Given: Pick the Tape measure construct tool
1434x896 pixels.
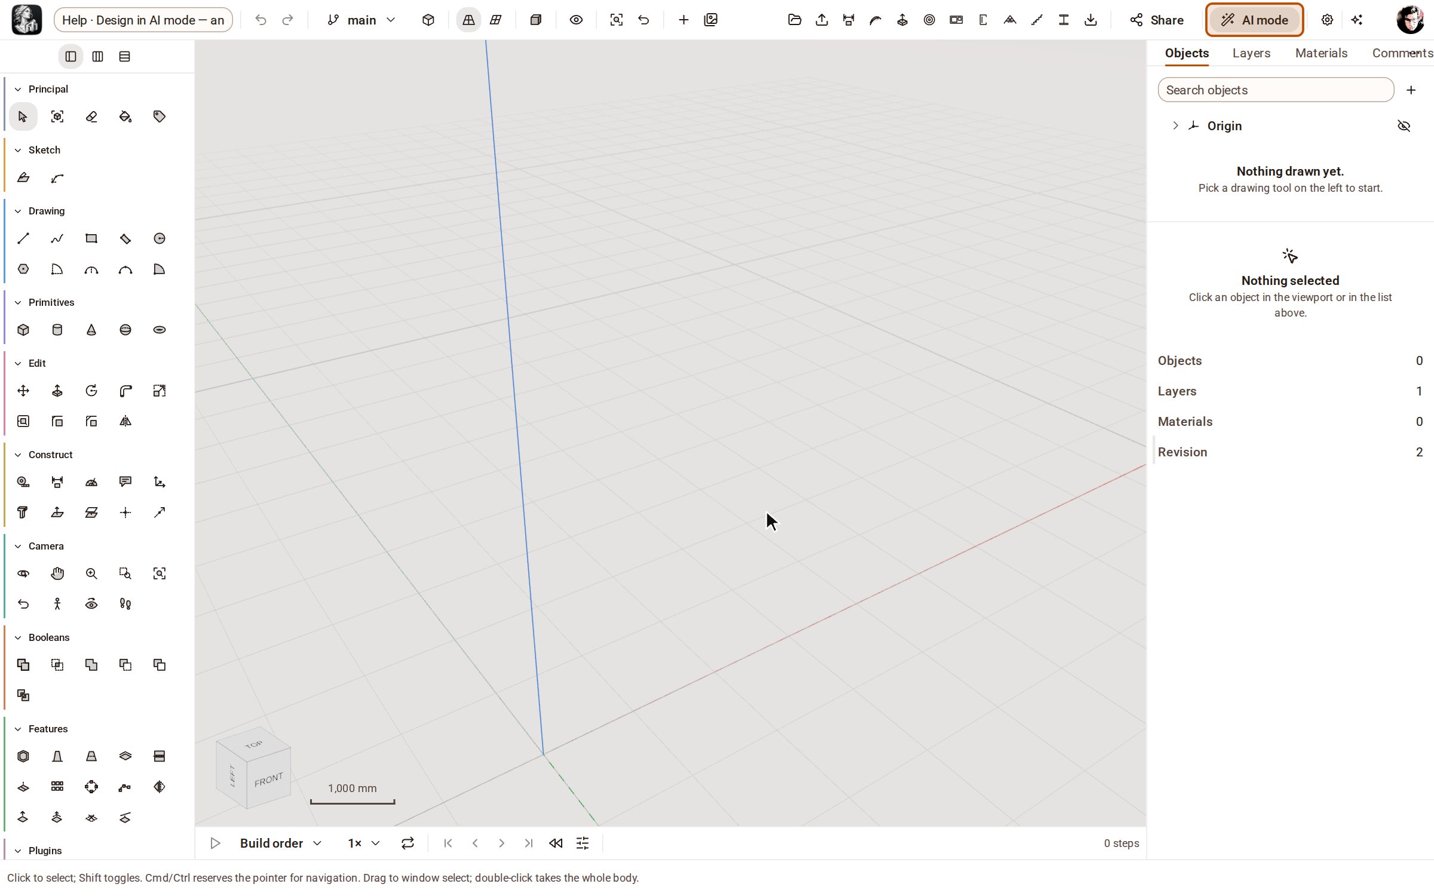Looking at the screenshot, I should 23,482.
